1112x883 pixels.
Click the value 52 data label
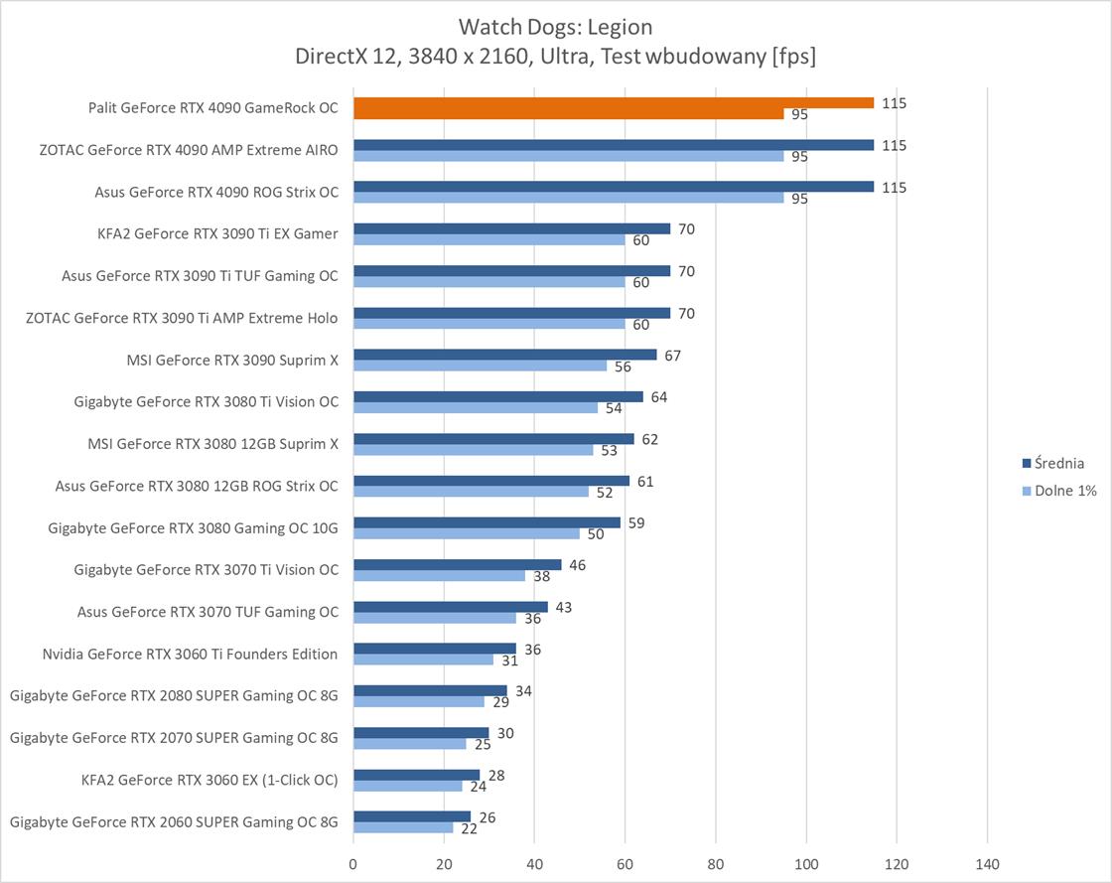[x=605, y=493]
